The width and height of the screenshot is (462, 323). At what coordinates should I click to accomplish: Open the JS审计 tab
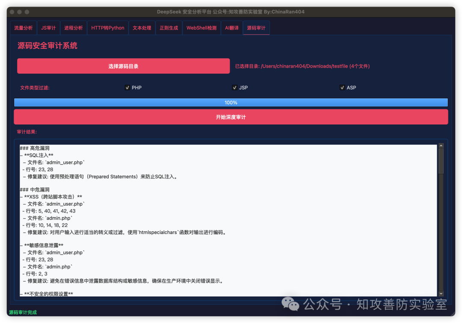[48, 27]
